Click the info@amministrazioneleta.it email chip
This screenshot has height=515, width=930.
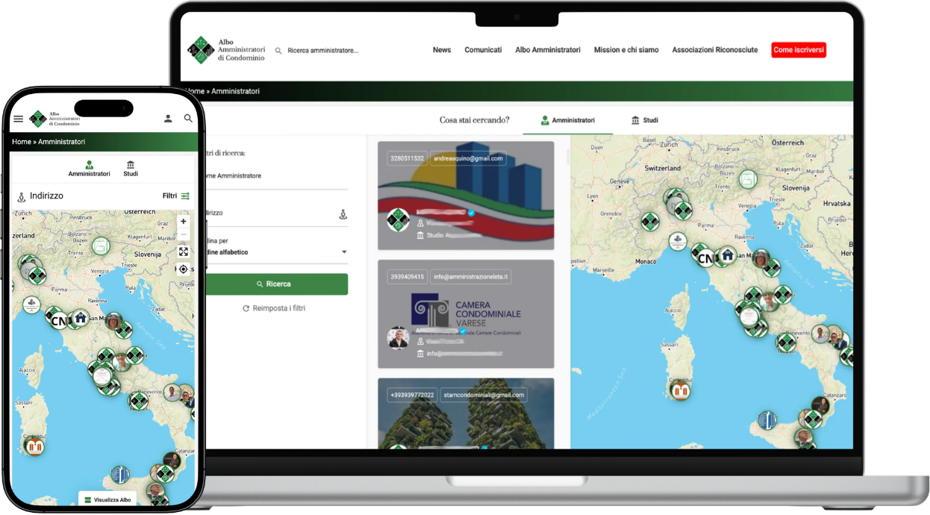(470, 277)
